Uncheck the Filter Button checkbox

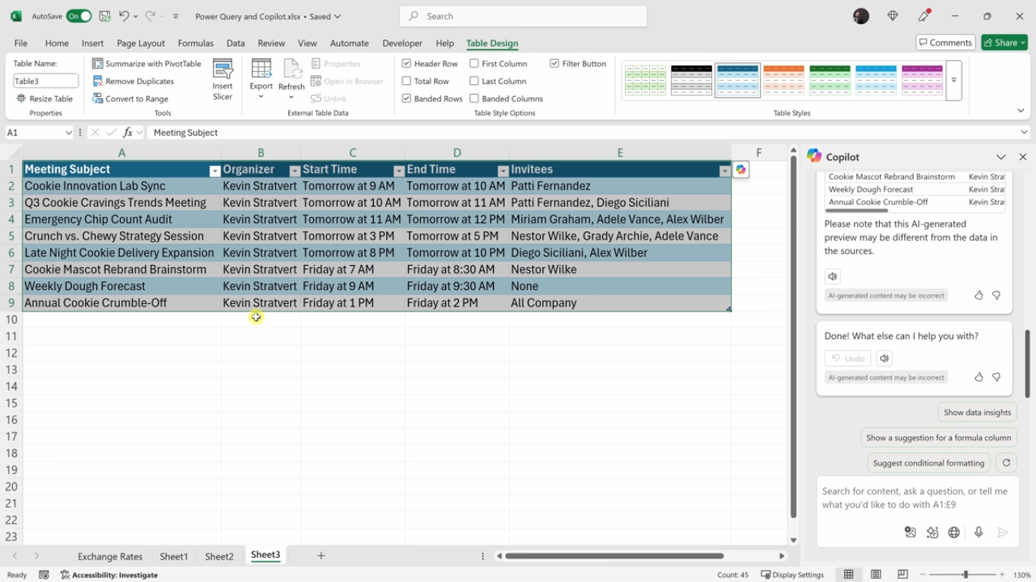tap(554, 64)
